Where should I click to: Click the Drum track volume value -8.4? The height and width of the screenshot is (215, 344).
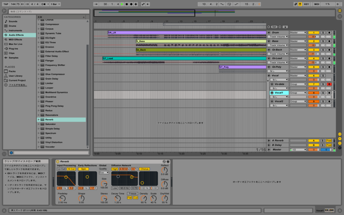click(x=313, y=37)
